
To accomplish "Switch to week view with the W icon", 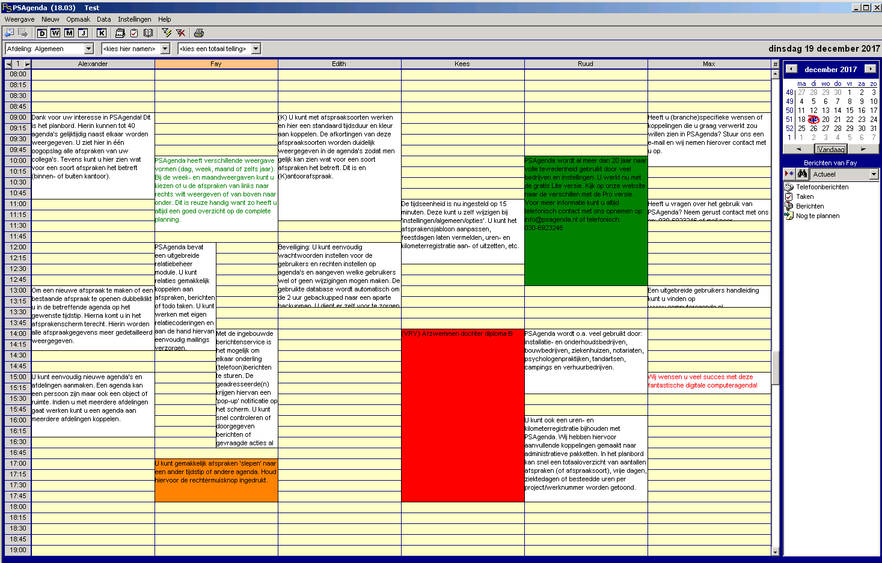I will click(55, 32).
